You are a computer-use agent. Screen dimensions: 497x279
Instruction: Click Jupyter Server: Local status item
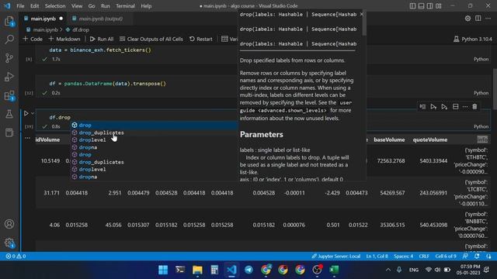(336, 257)
